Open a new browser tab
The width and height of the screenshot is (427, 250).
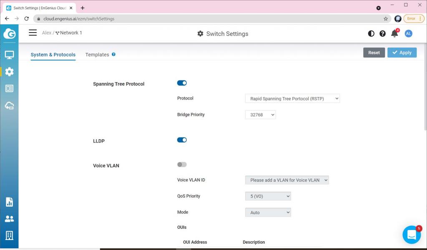(x=83, y=8)
